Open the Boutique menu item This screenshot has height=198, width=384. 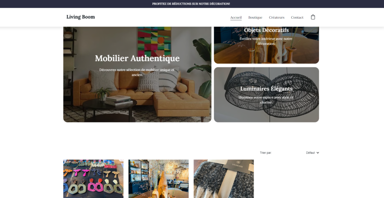[x=255, y=18]
